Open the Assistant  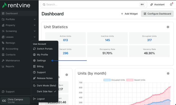[157, 5]
